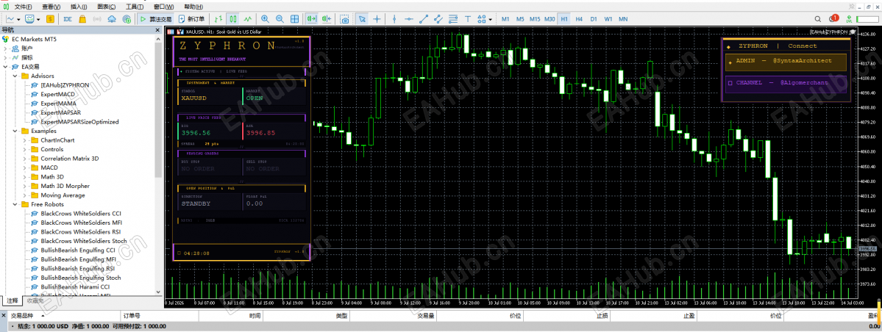The height and width of the screenshot is (332, 882).
Task: Select the horizontal line drawing tool
Action: click(x=410, y=18)
